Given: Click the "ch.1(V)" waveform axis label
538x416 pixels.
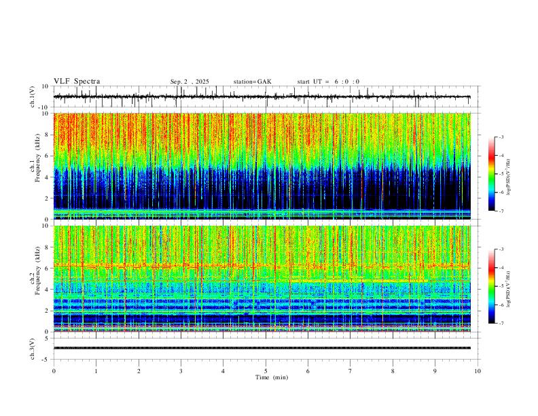Looking at the screenshot, I should (33, 97).
